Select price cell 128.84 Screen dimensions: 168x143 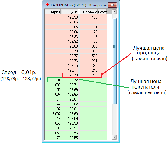[x=70, y=32]
